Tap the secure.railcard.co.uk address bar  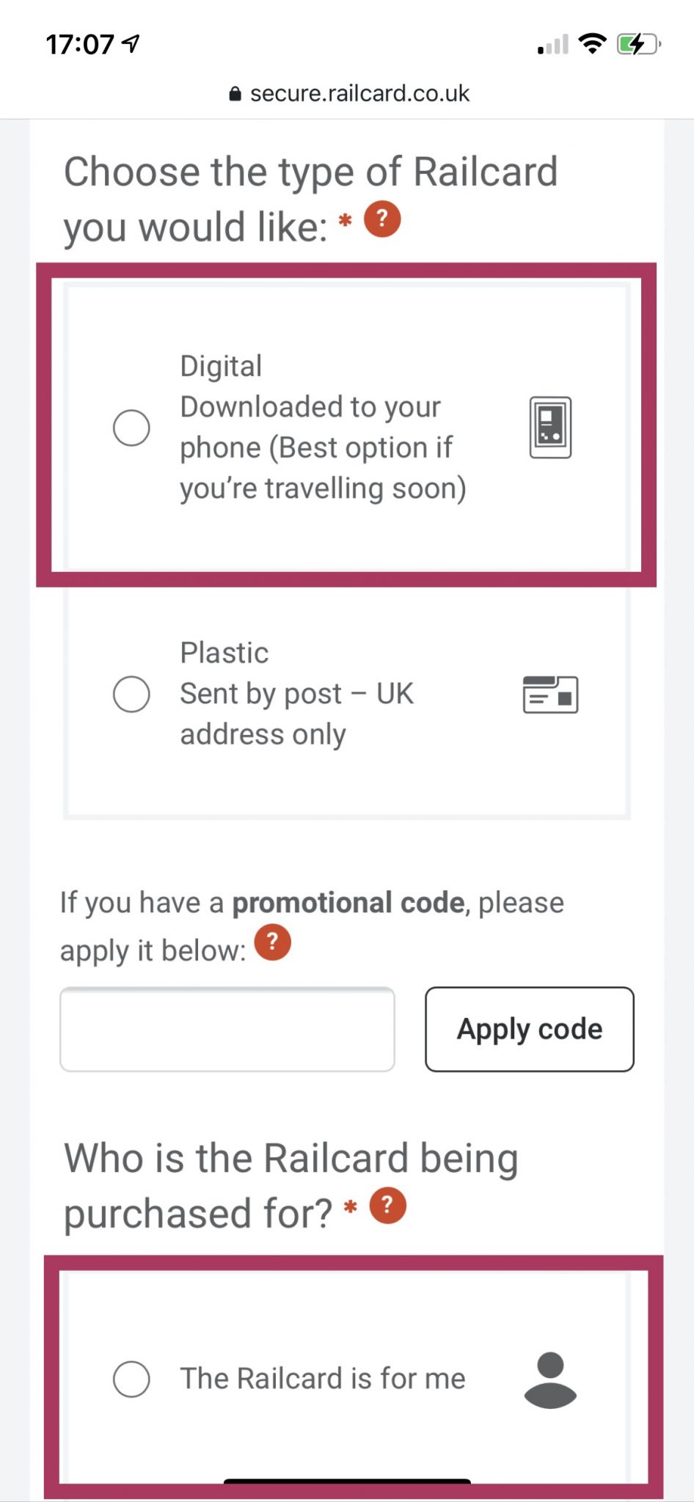[359, 94]
